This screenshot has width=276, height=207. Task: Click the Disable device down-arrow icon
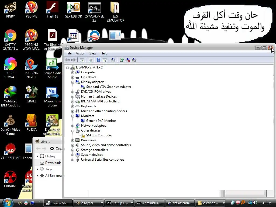coord(134,60)
